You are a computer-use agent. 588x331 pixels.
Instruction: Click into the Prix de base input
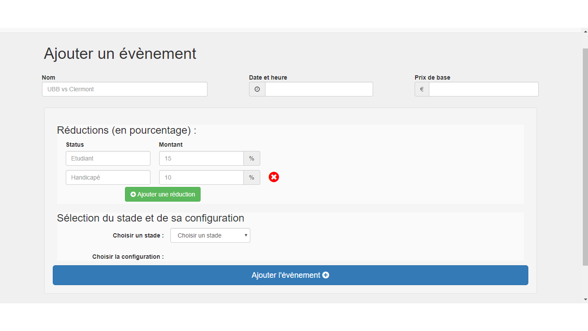(483, 89)
